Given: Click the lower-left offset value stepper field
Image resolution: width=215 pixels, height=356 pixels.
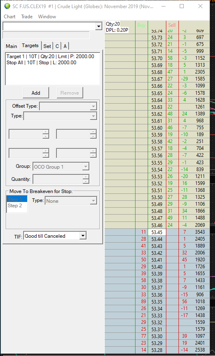Looking at the screenshot, I should pos(29,153).
